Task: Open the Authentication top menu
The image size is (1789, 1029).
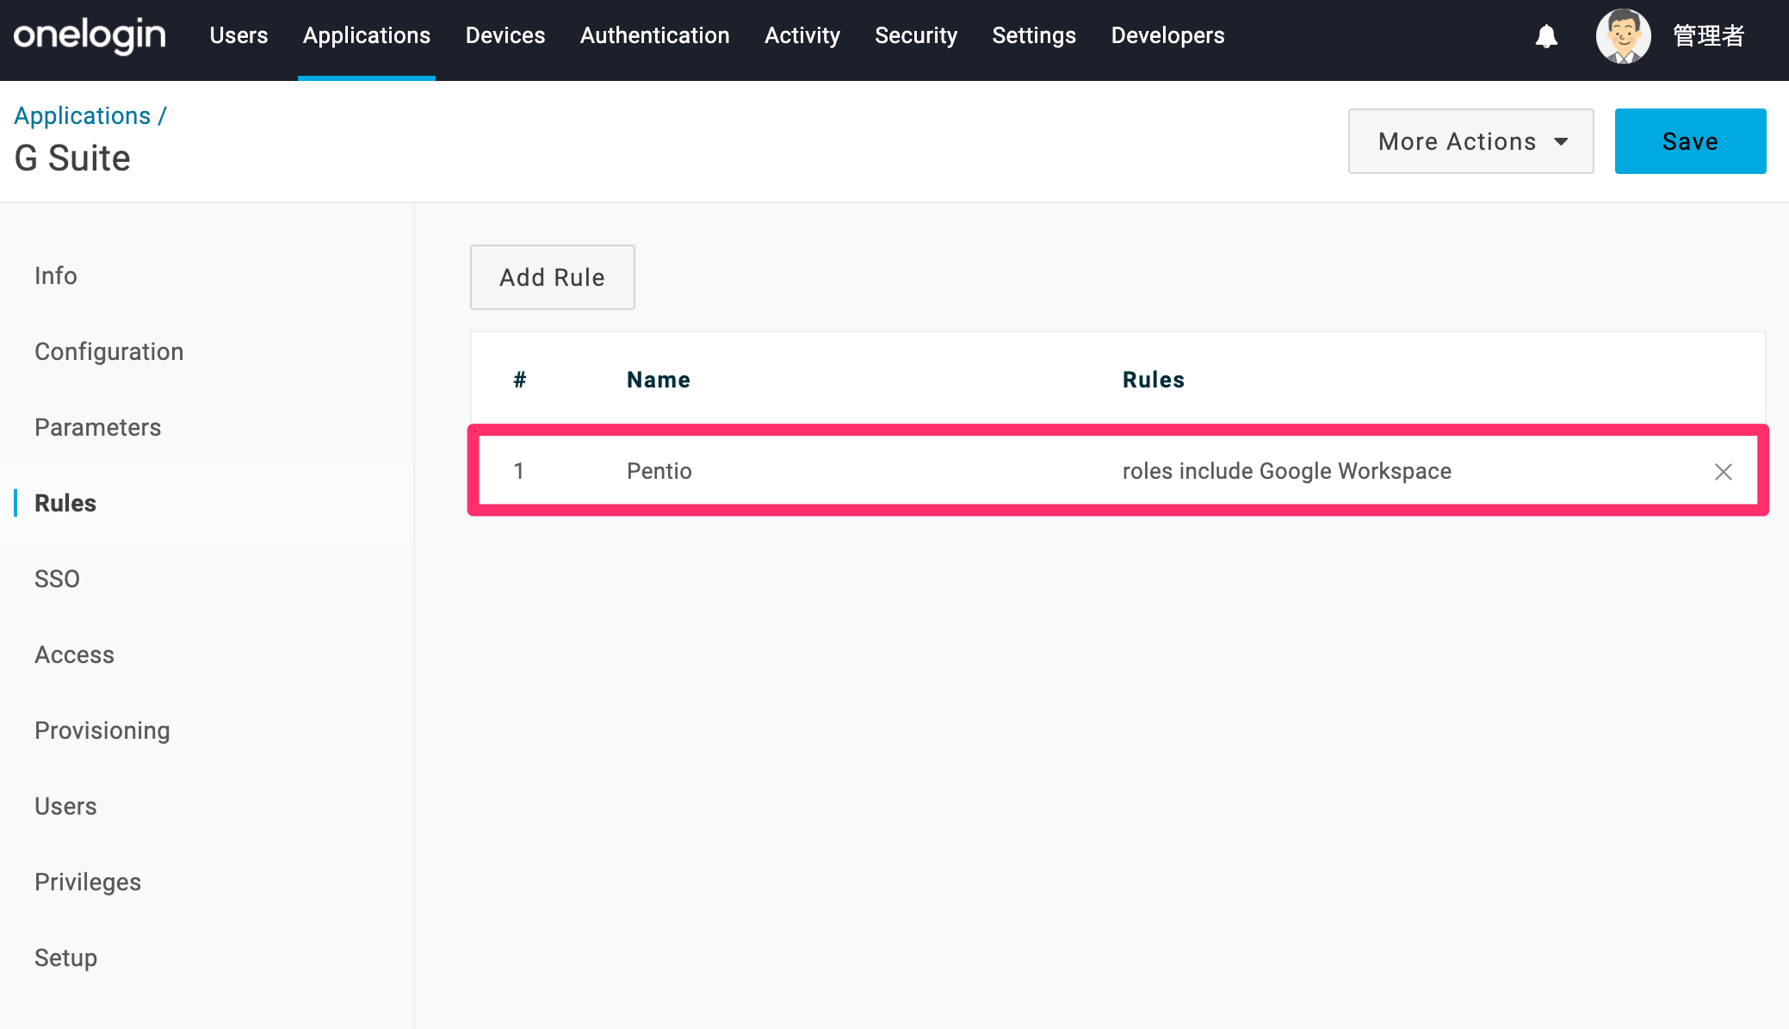Action: click(655, 35)
